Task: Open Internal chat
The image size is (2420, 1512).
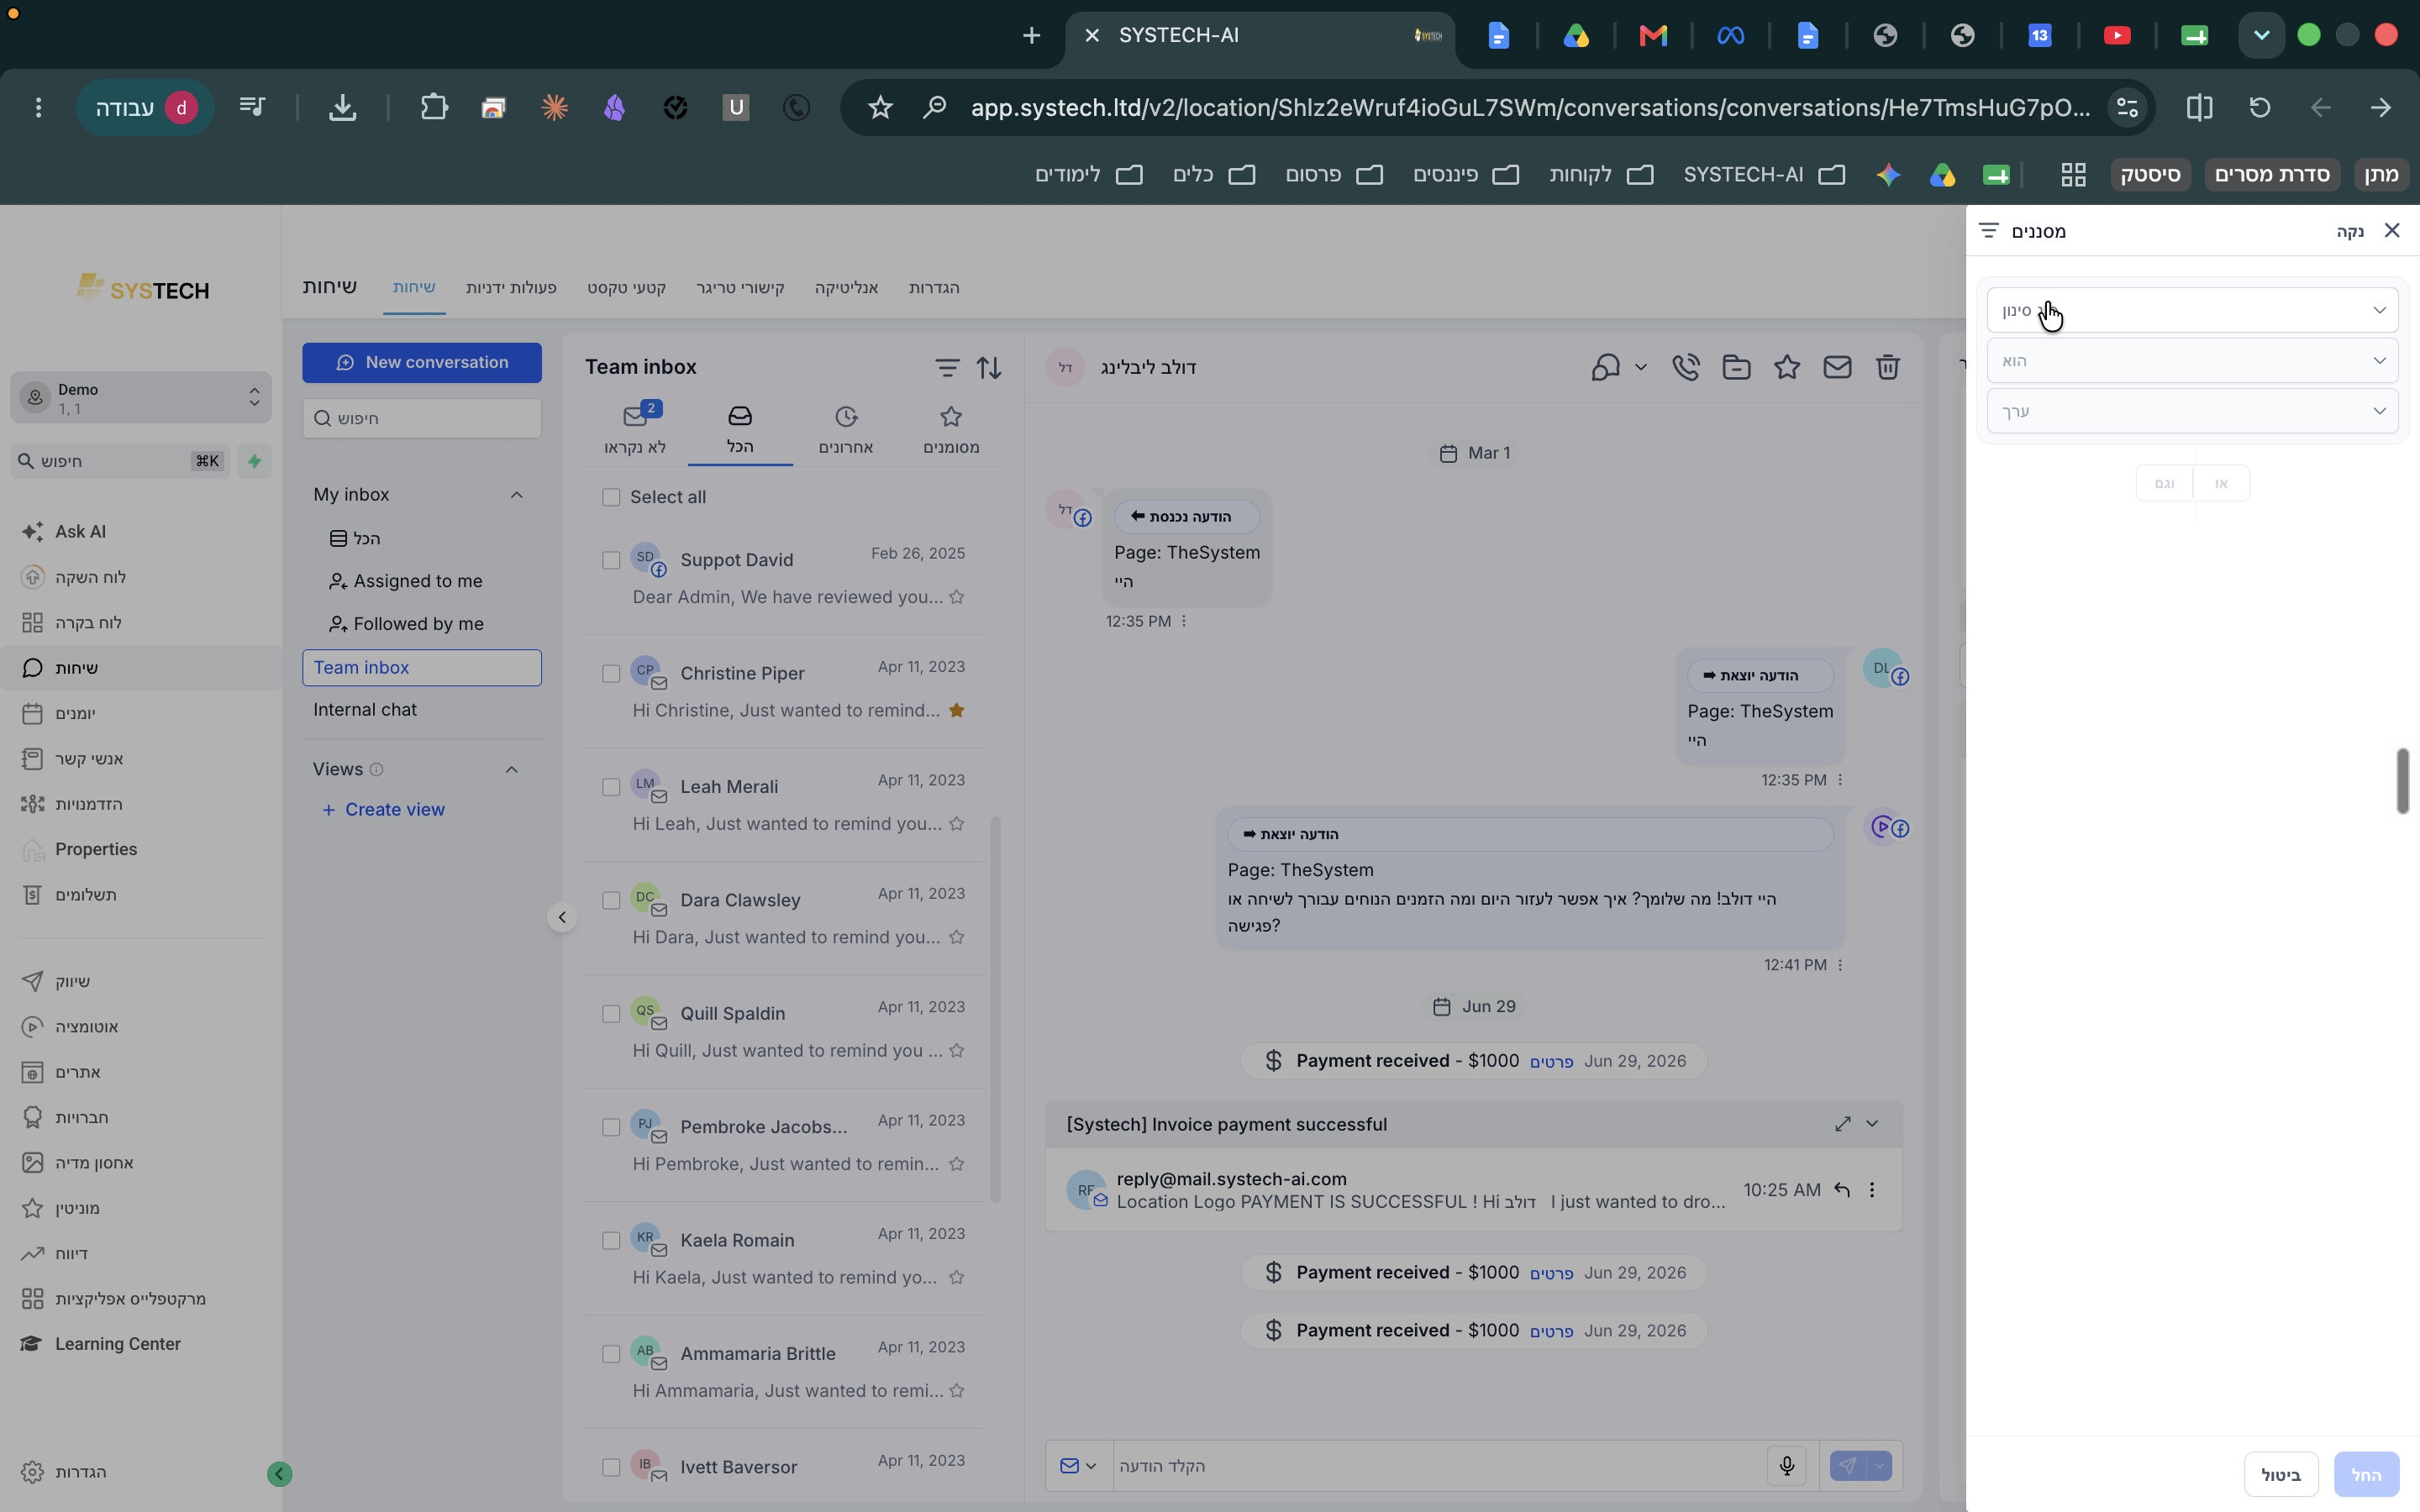Action: [365, 710]
